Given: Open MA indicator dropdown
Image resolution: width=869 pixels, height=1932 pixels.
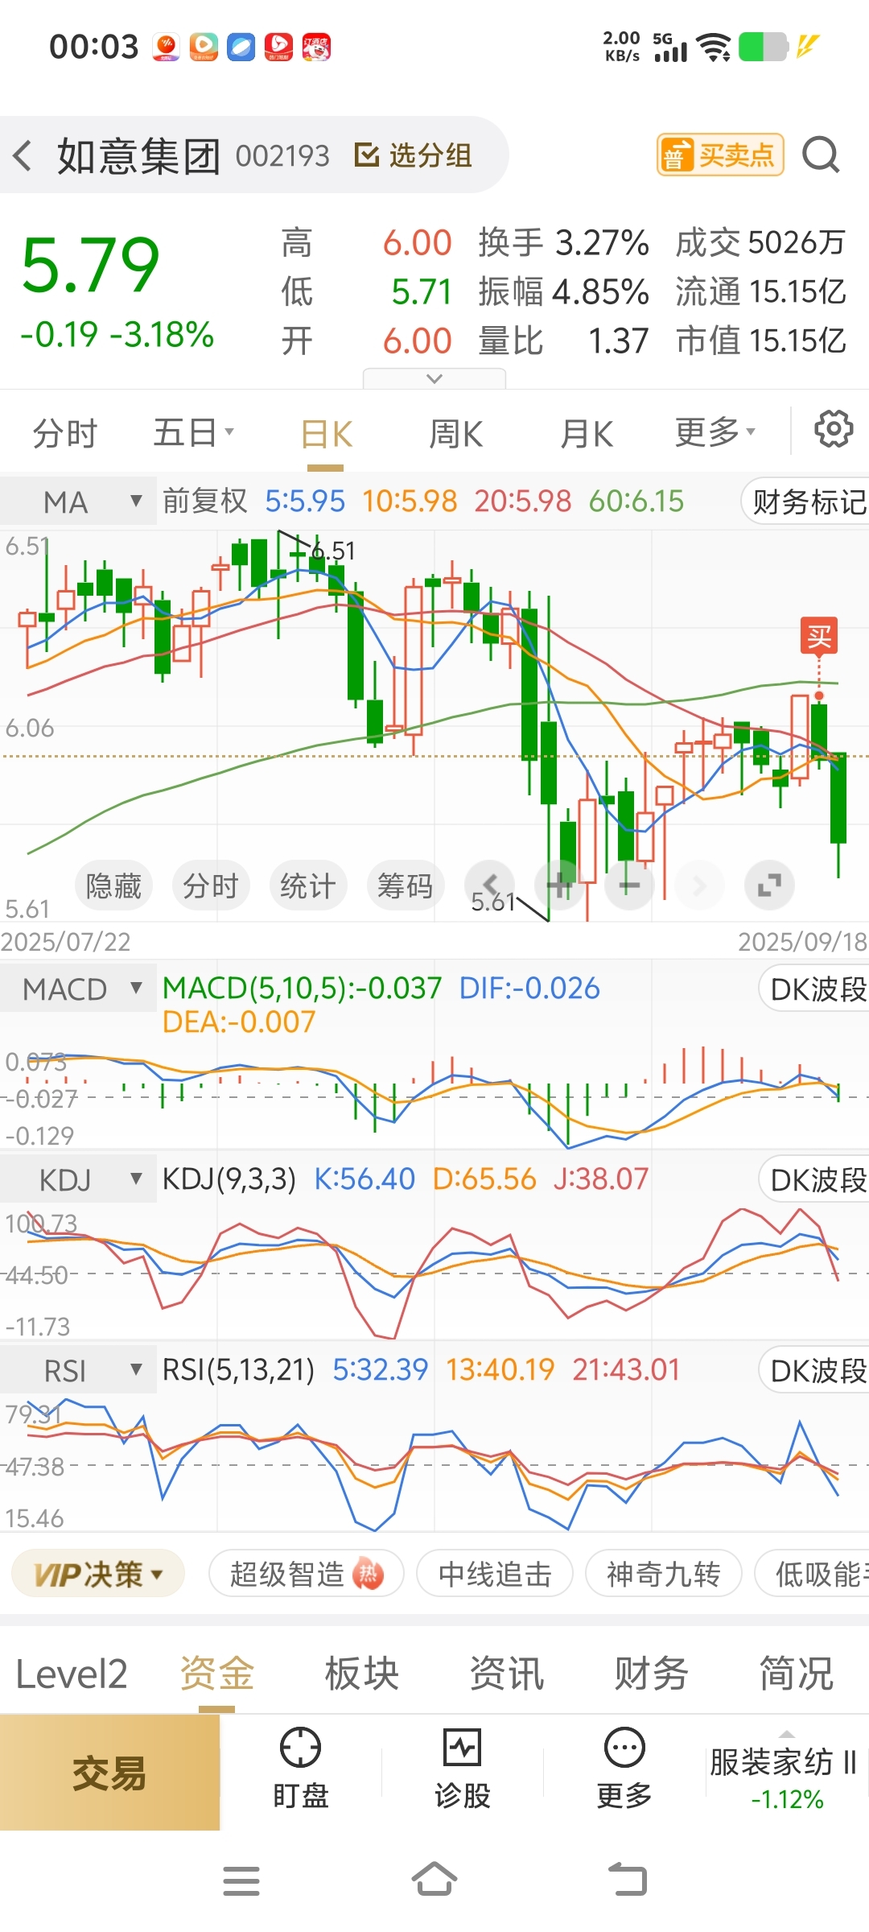Looking at the screenshot, I should (78, 502).
